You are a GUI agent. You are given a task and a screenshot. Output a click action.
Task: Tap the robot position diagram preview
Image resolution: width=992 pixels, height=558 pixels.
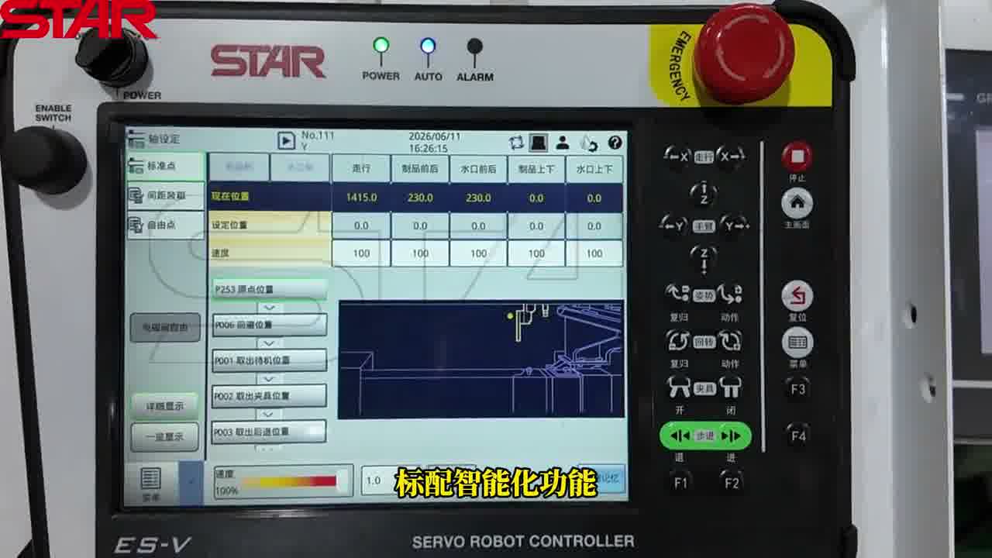(x=481, y=360)
